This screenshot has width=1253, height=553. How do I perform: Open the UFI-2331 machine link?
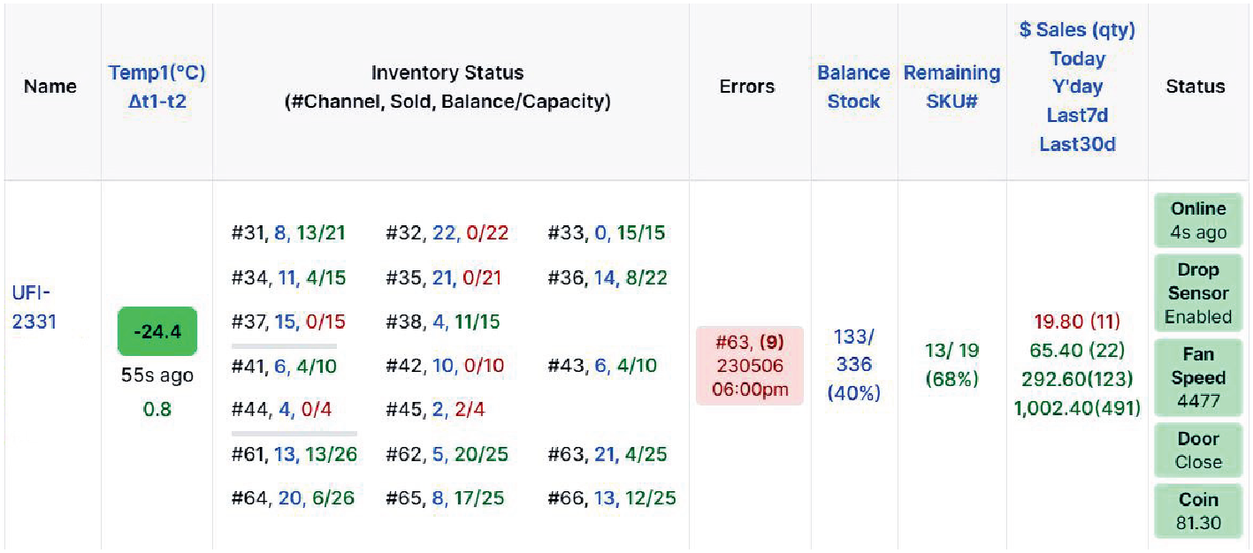34,306
